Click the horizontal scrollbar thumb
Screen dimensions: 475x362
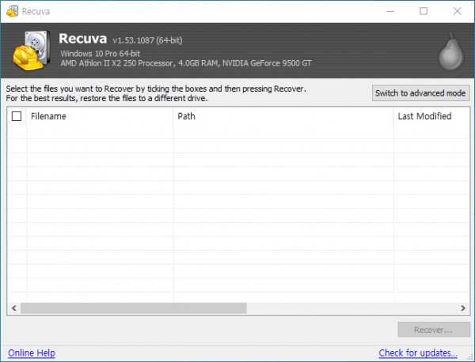134,308
